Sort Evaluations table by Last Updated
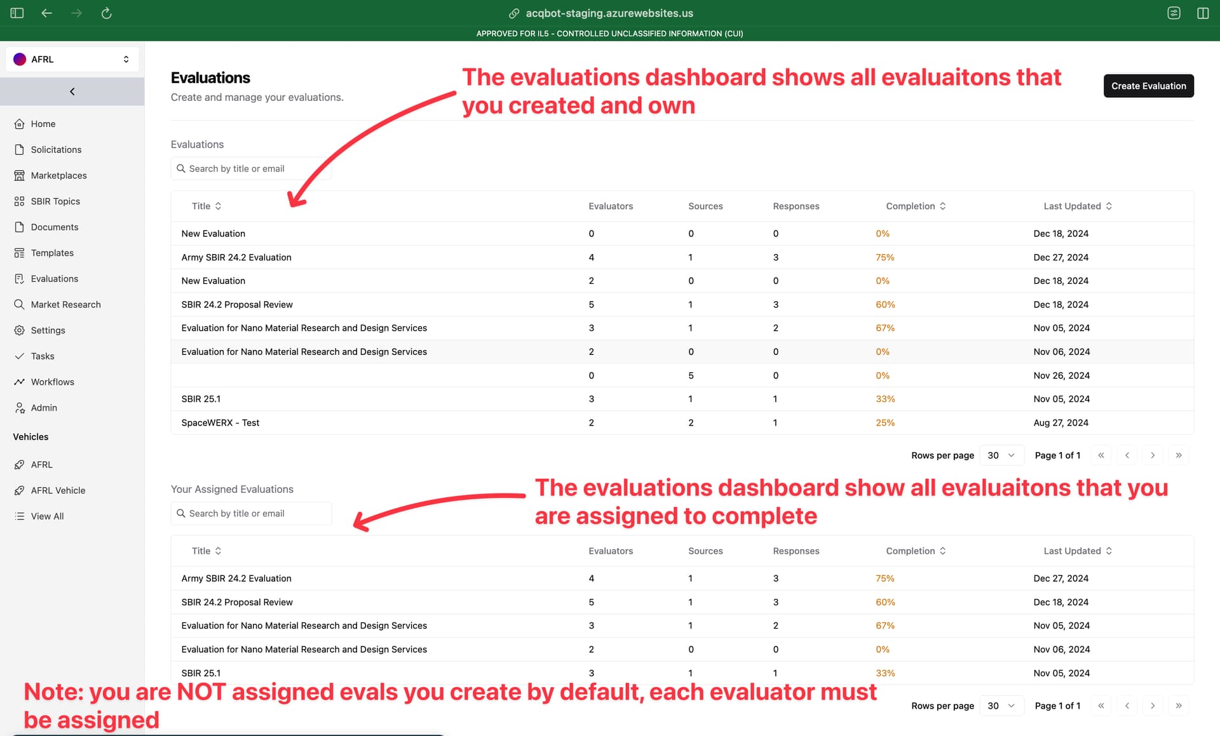 [1078, 206]
